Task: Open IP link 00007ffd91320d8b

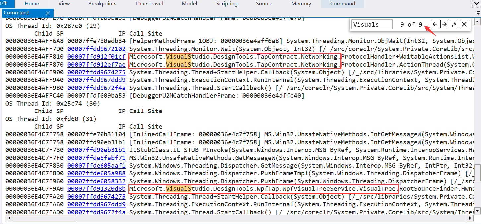Action: [x=97, y=189]
